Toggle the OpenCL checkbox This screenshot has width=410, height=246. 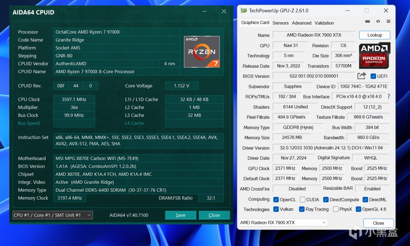click(x=276, y=200)
